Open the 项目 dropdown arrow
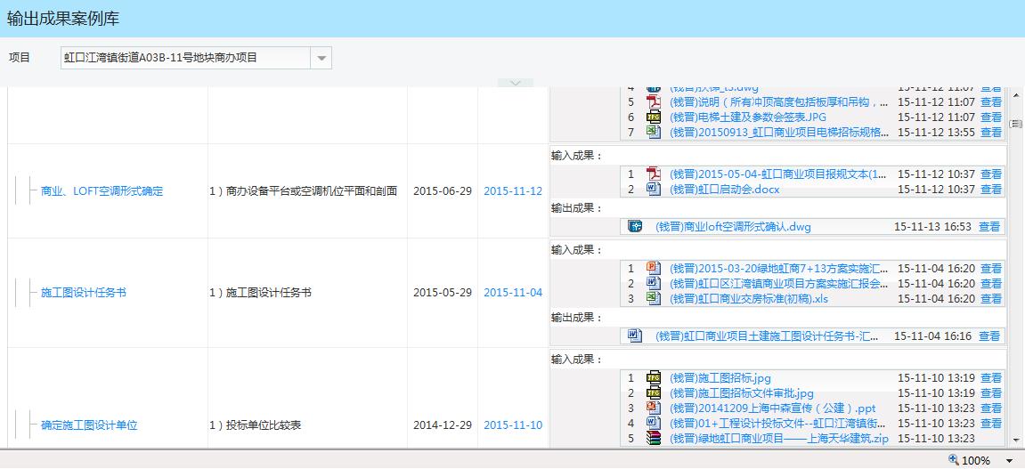The image size is (1025, 469). [321, 58]
